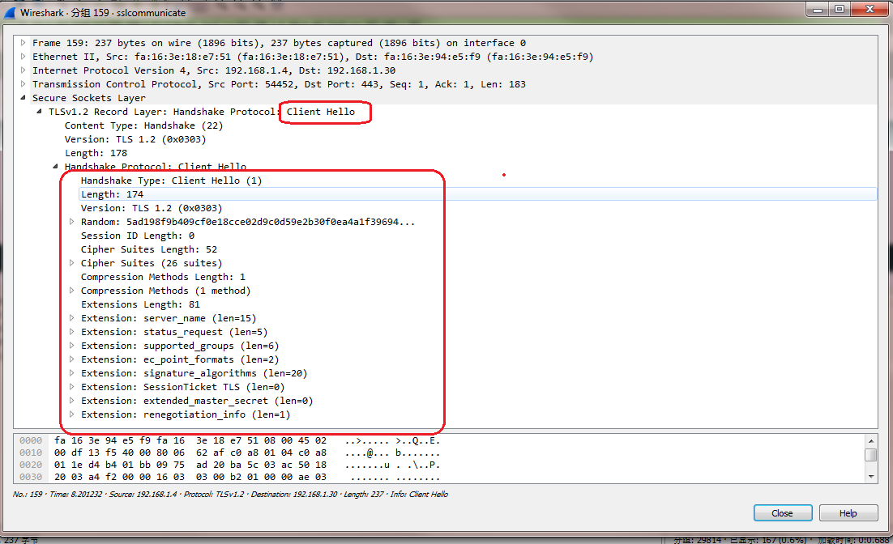The width and height of the screenshot is (893, 544).
Task: Select the Cipher Suites (26 suites) text
Action: [152, 263]
